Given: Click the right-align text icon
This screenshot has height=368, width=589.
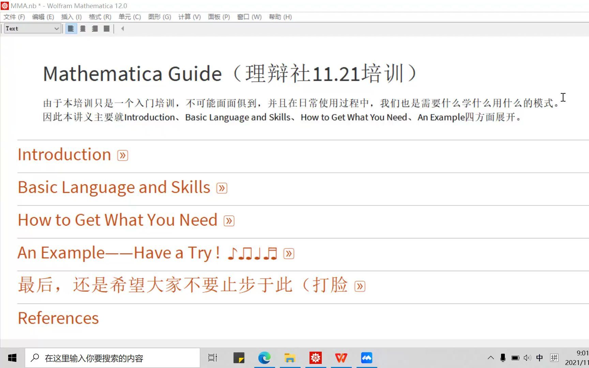Looking at the screenshot, I should pyautogui.click(x=95, y=29).
